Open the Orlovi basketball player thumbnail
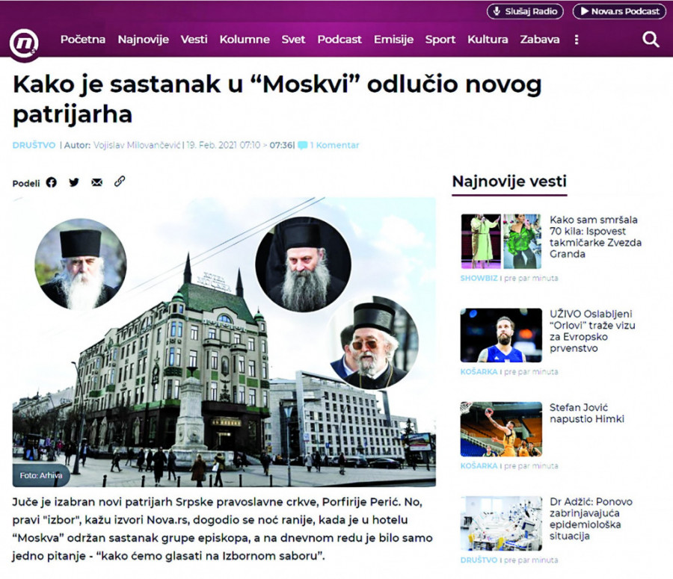This screenshot has height=579, width=673. pyautogui.click(x=500, y=335)
